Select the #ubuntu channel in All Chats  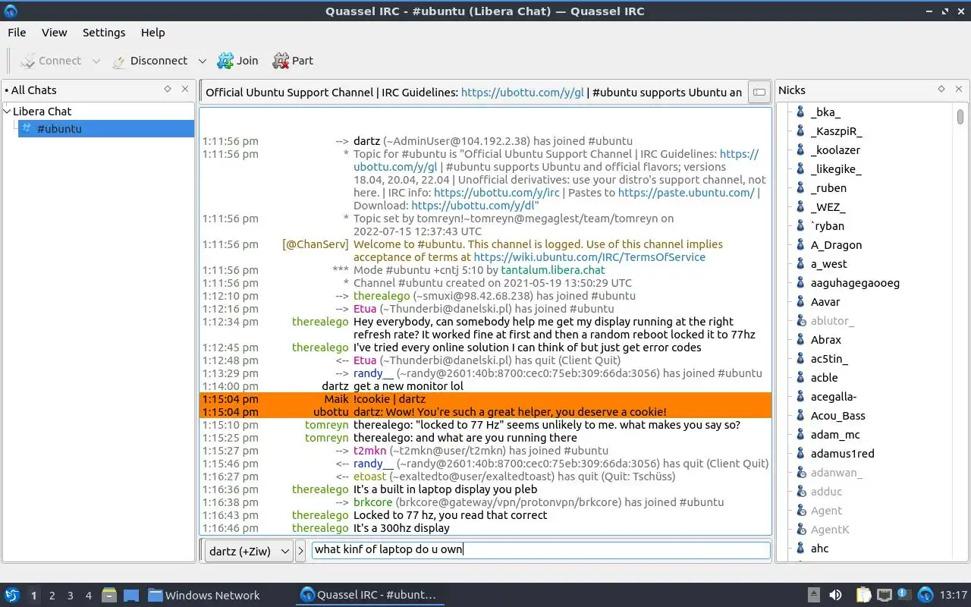click(x=105, y=128)
